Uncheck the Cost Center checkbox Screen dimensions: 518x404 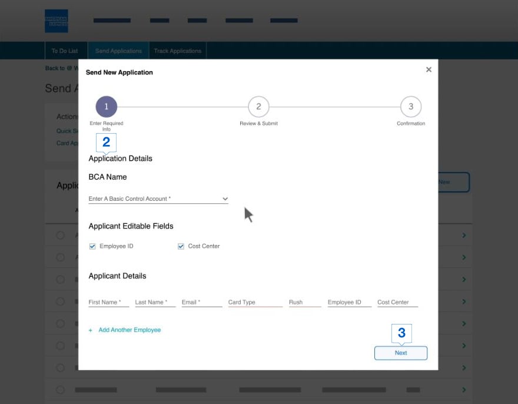[x=181, y=246]
